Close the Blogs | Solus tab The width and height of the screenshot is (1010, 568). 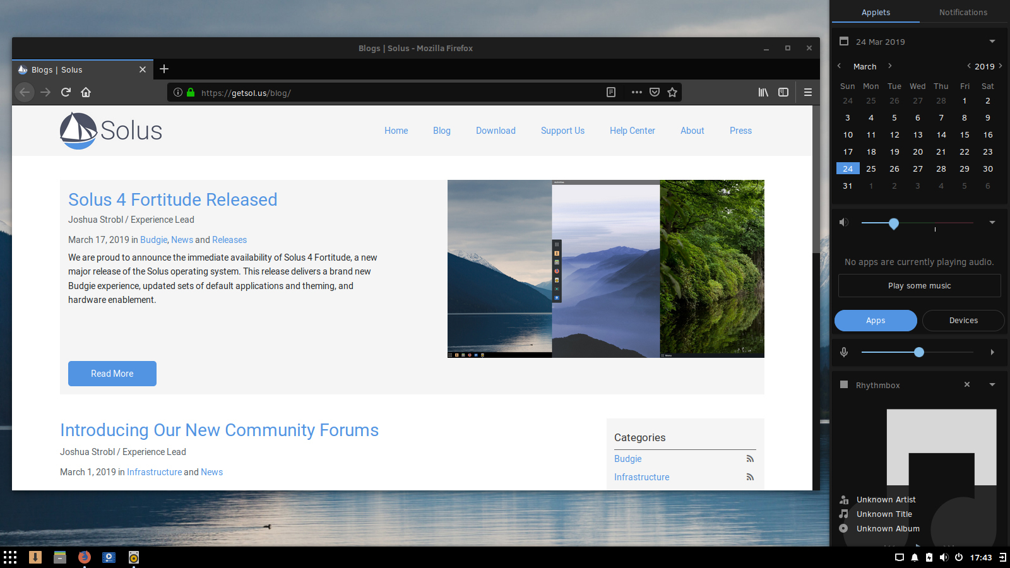(143, 69)
